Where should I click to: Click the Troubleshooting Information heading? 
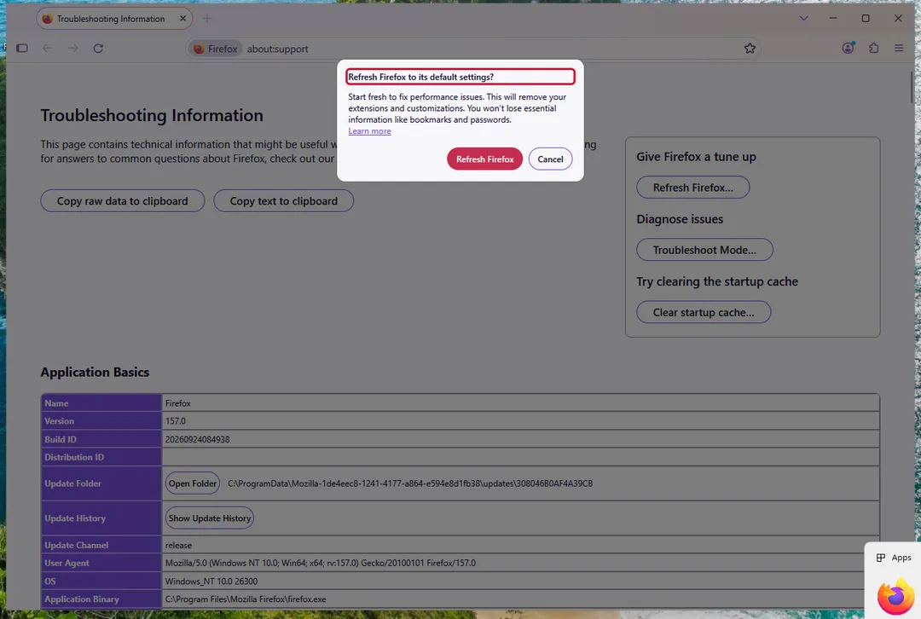pyautogui.click(x=152, y=116)
